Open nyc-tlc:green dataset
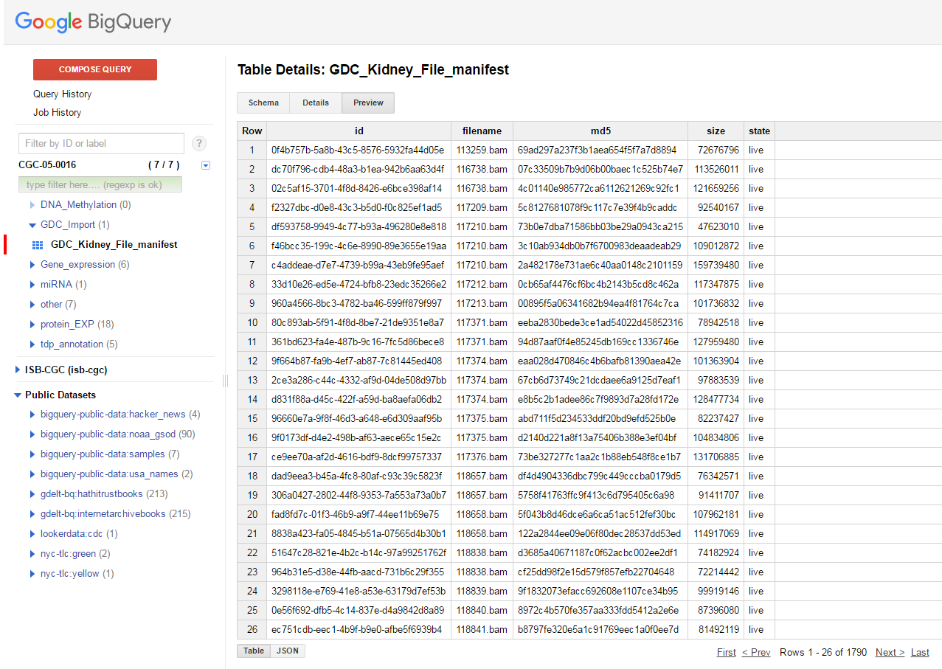 click(69, 554)
